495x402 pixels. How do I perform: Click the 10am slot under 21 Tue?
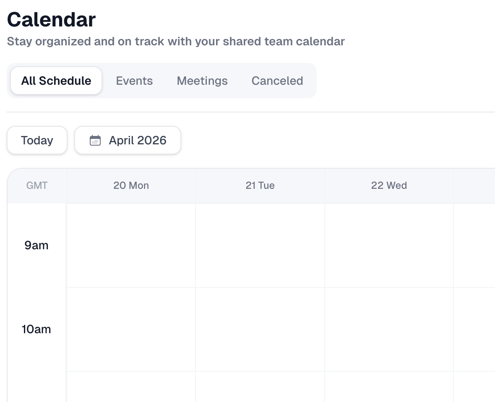(260, 329)
